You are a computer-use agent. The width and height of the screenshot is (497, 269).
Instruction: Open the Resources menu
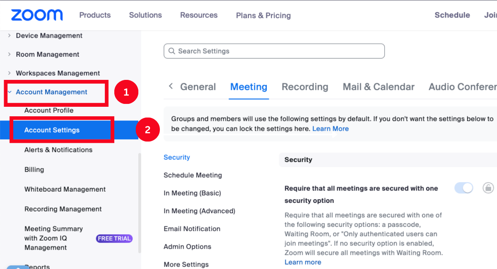[x=199, y=15]
